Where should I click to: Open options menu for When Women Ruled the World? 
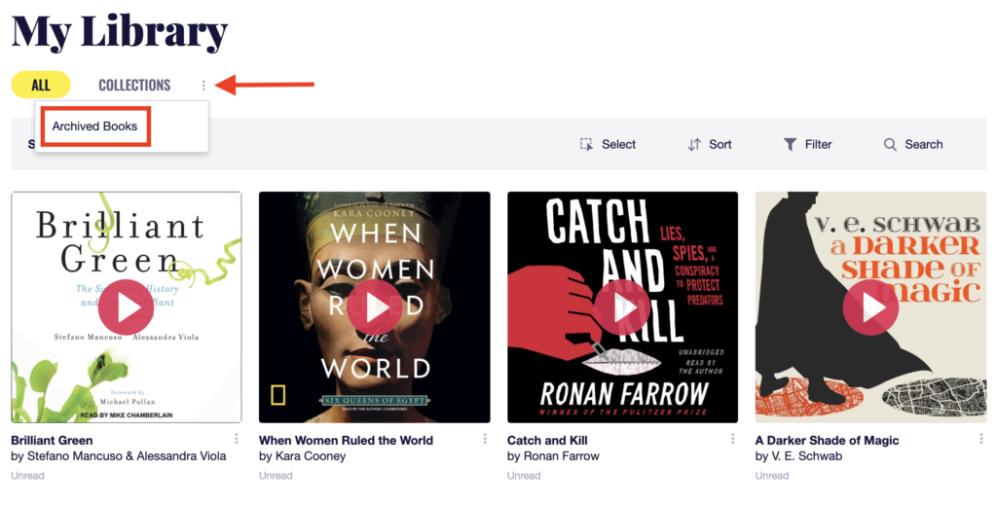(x=484, y=440)
